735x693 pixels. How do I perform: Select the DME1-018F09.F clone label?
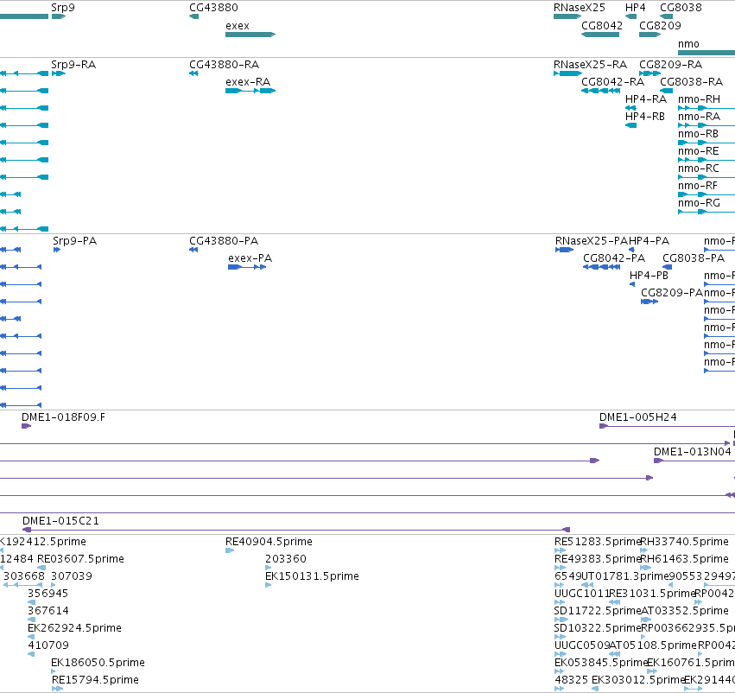(63, 416)
